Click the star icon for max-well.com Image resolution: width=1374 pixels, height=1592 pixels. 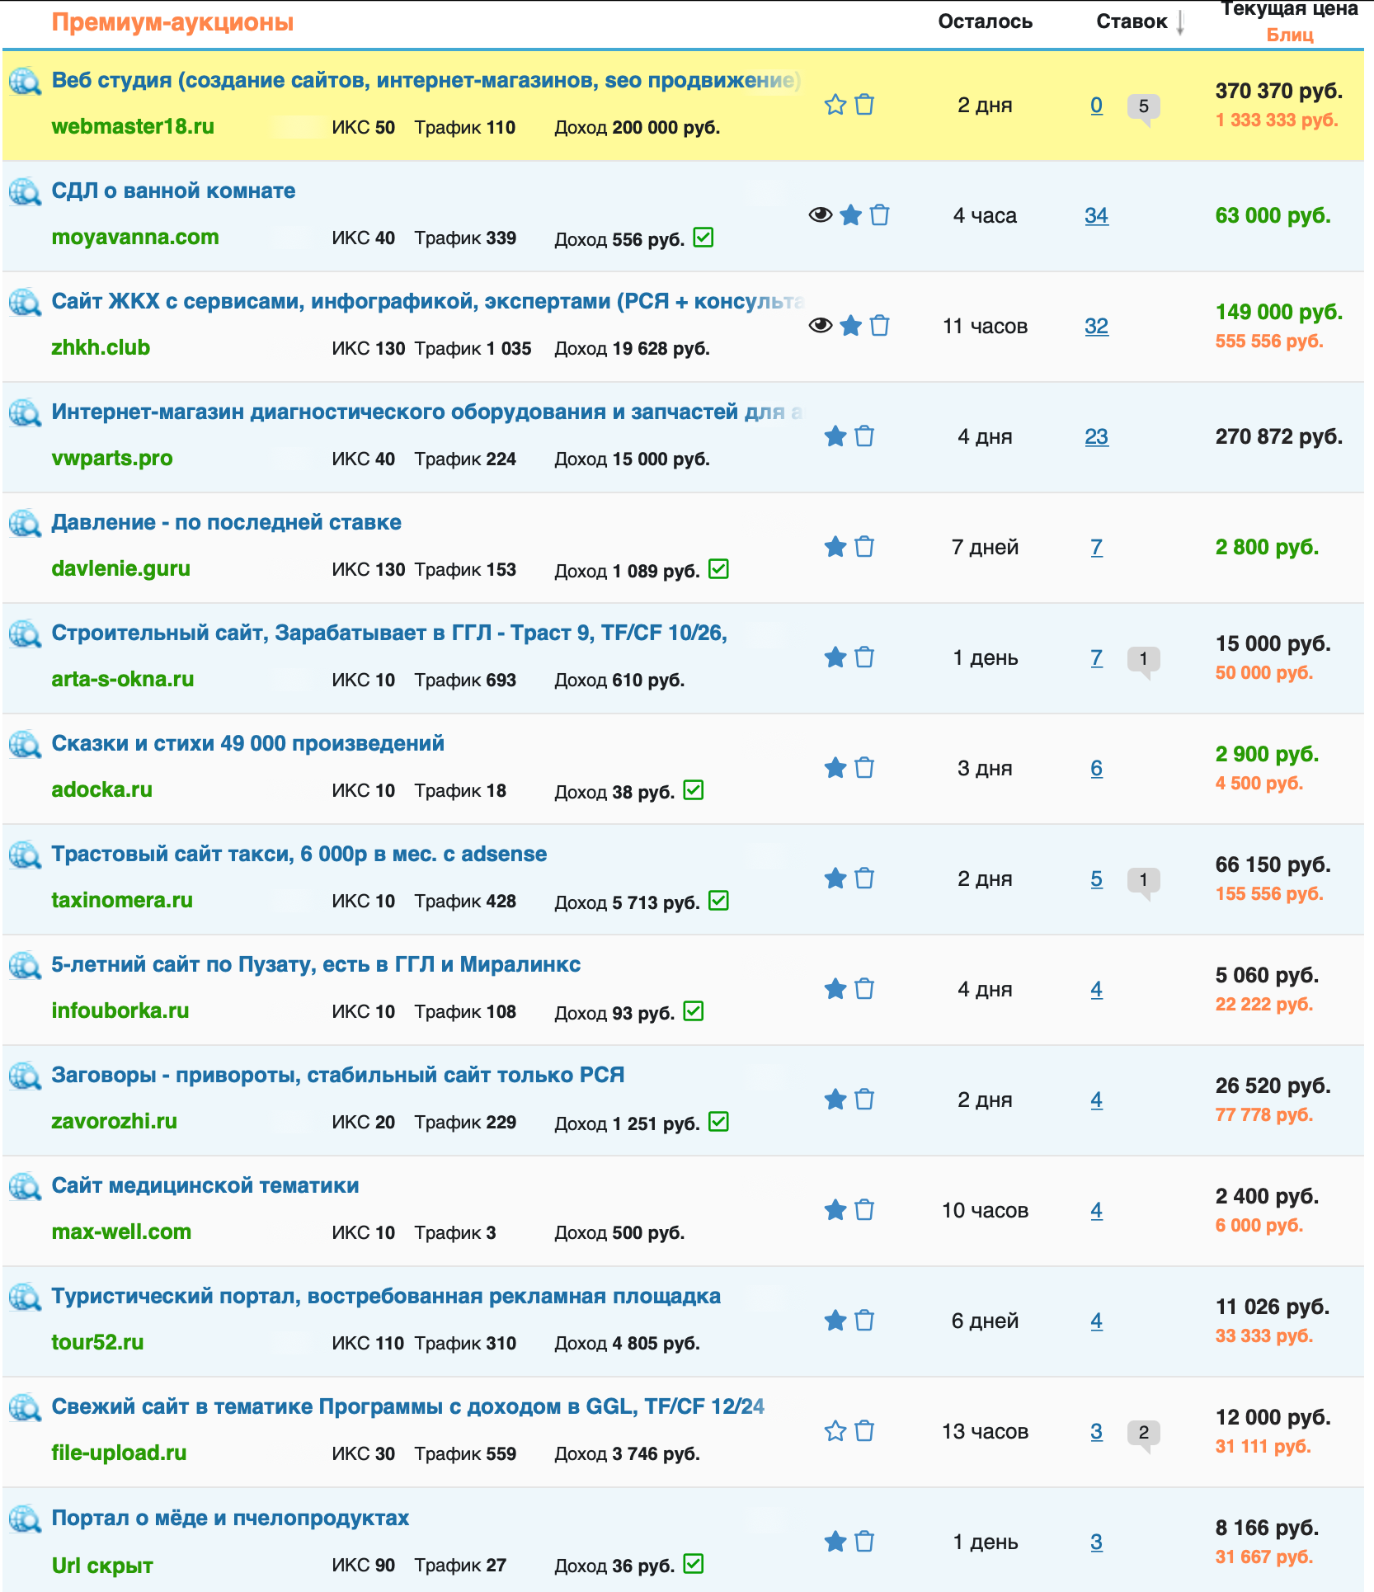835,1210
